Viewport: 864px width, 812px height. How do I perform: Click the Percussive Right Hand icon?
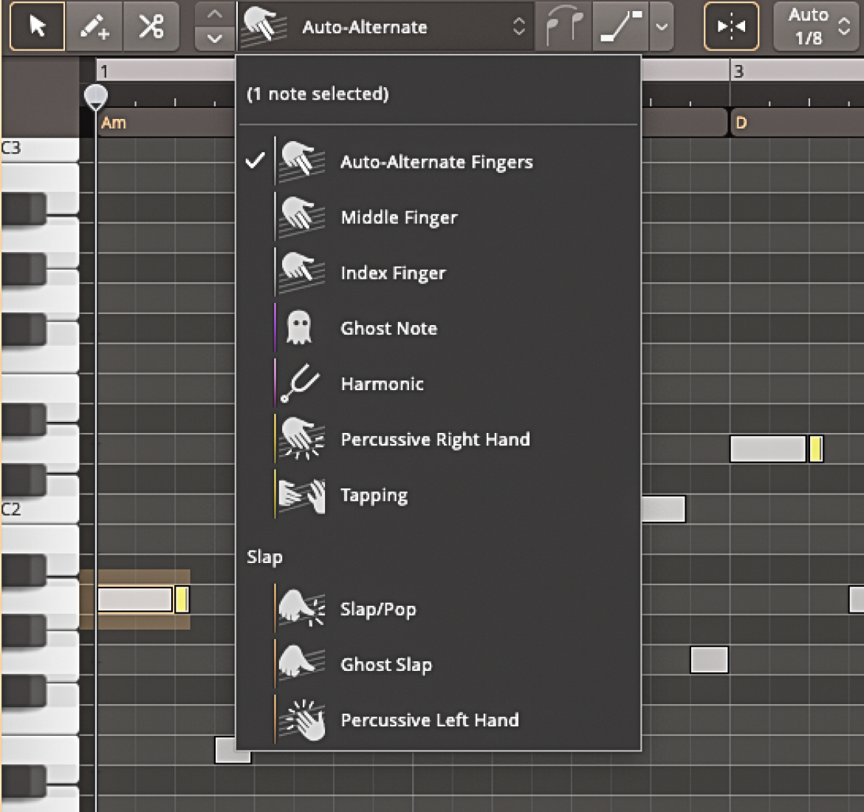[301, 439]
